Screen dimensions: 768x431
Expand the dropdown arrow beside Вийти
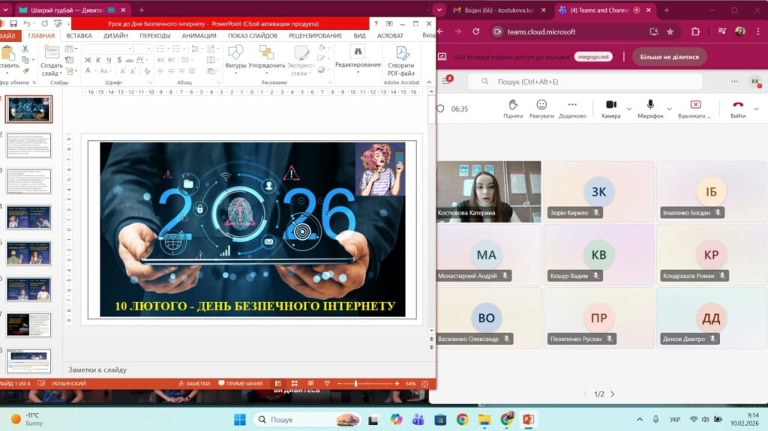pyautogui.click(x=756, y=109)
